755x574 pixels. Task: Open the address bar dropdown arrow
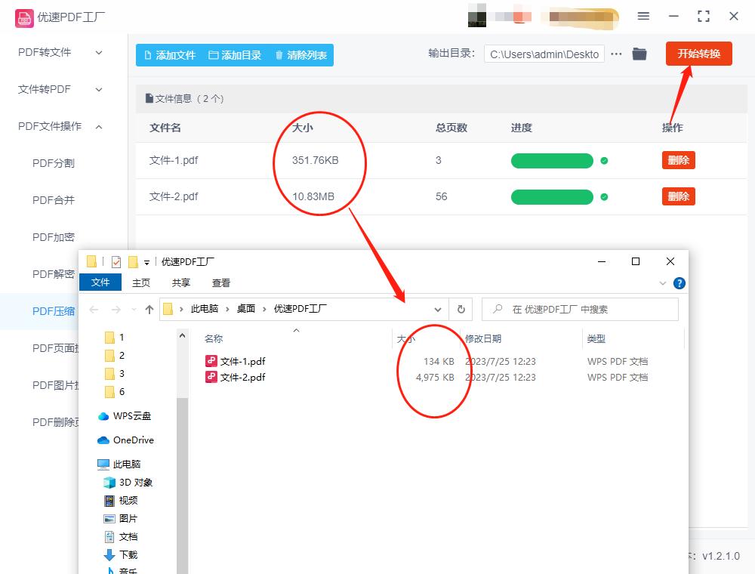click(x=437, y=309)
